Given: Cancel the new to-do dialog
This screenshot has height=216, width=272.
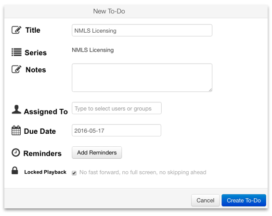Looking at the screenshot, I should click(206, 200).
